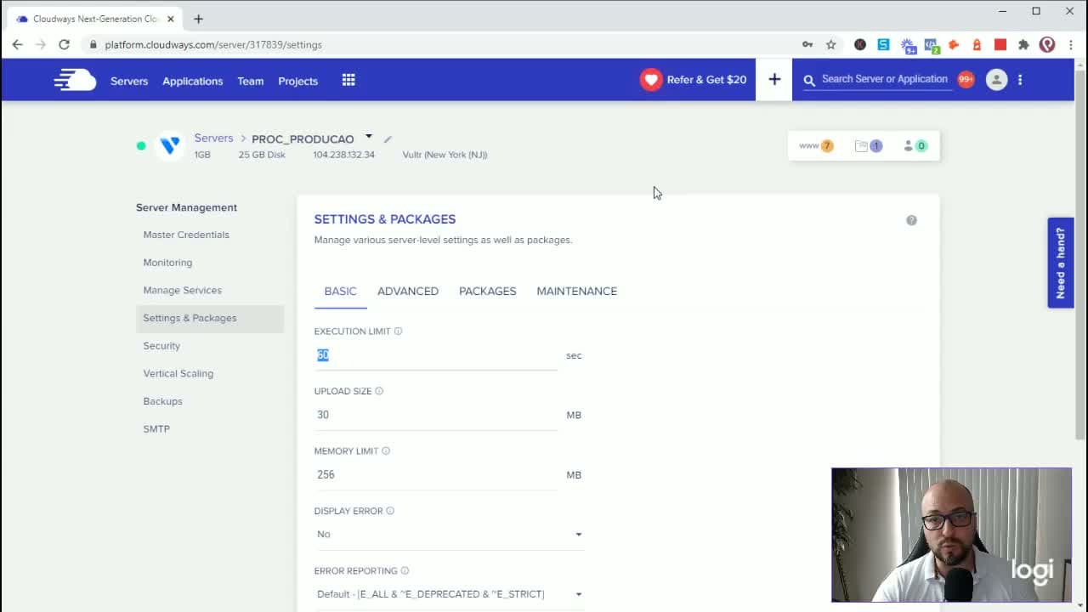This screenshot has height=612, width=1088.
Task: Open Security in sidebar
Action: [x=161, y=346]
